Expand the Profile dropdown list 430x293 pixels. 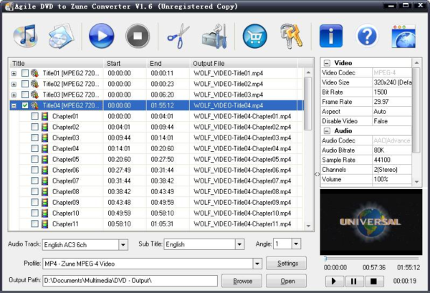(257, 264)
